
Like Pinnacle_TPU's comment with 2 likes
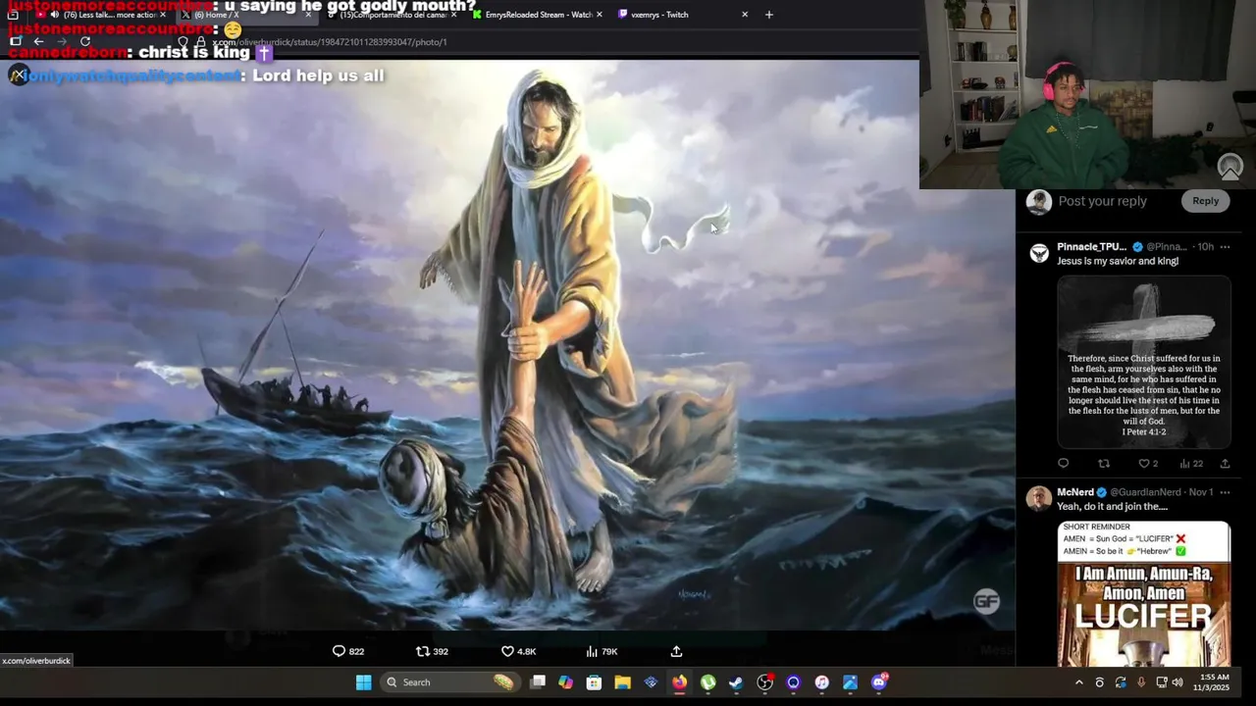pos(1147,464)
